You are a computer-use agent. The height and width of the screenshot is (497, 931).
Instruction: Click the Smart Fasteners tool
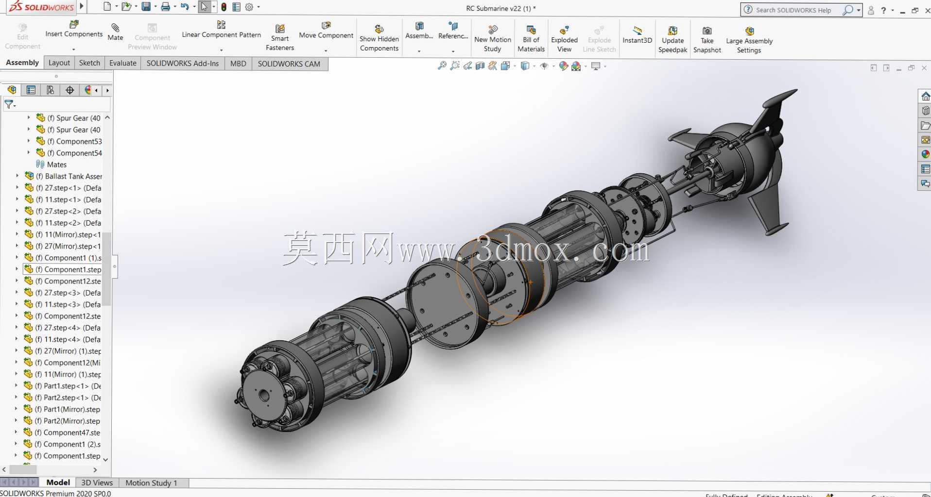coord(280,37)
